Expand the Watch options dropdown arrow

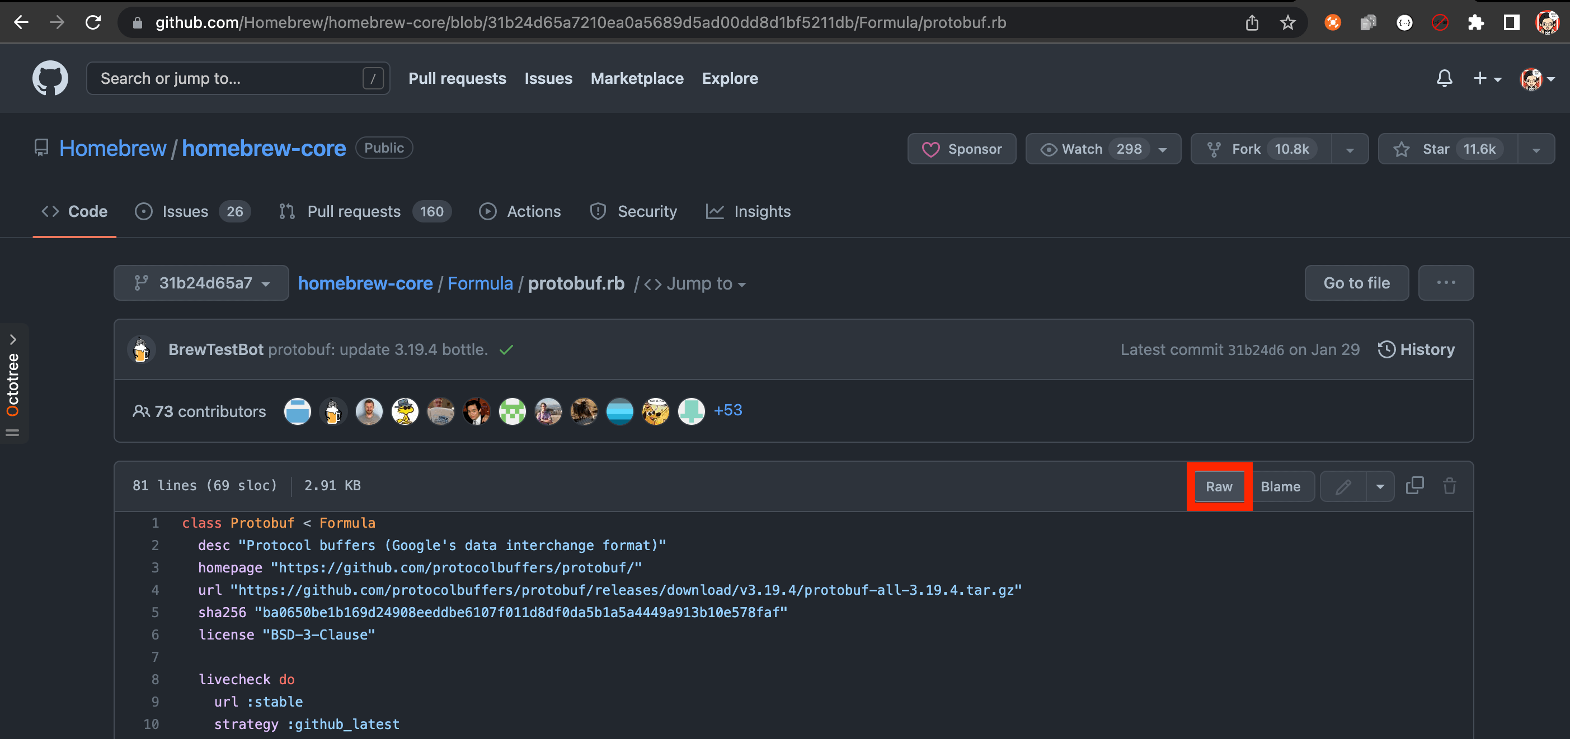point(1163,149)
